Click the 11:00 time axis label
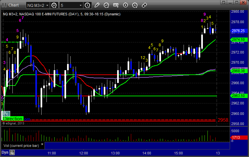This screenshot has height=157, width=249. [52, 153]
